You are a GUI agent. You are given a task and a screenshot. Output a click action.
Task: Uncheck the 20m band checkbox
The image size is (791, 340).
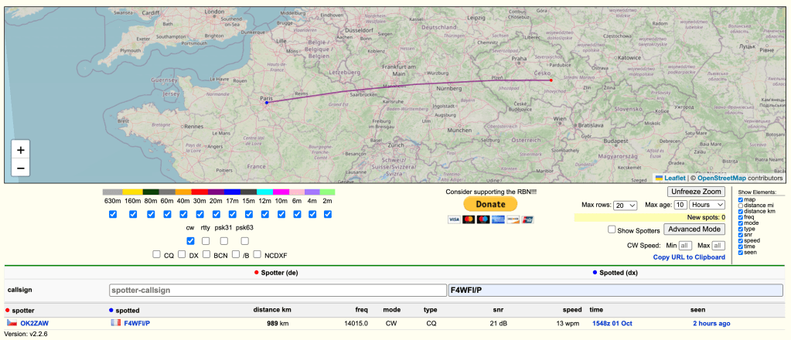214,214
